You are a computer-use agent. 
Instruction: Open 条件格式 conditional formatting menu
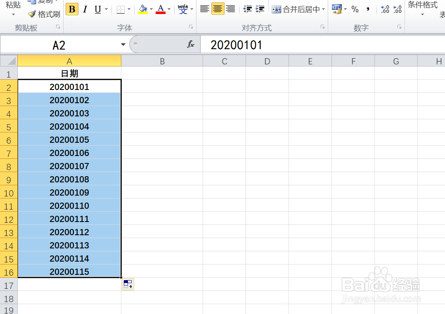click(423, 9)
